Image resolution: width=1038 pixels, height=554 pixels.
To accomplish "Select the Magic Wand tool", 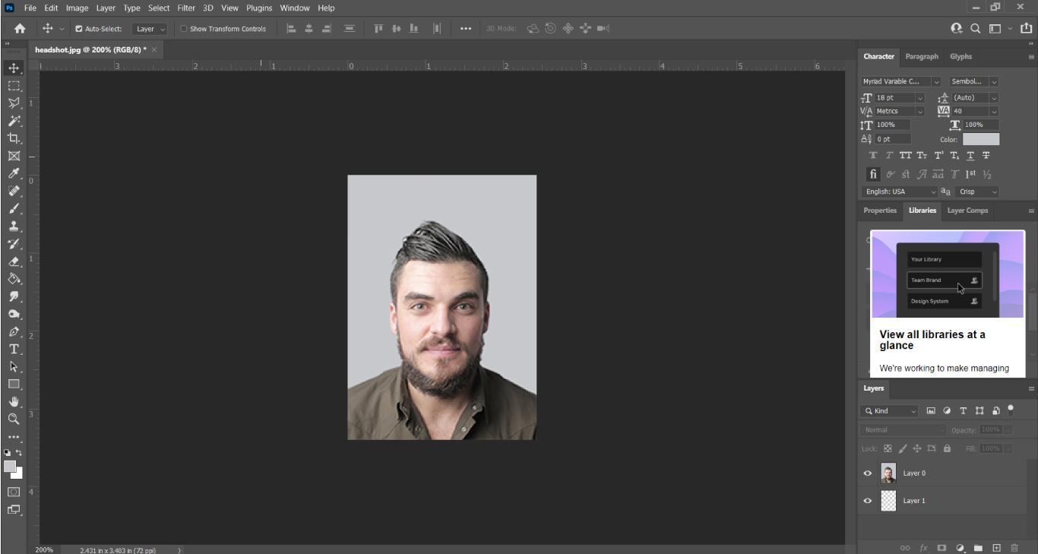I will tap(14, 121).
